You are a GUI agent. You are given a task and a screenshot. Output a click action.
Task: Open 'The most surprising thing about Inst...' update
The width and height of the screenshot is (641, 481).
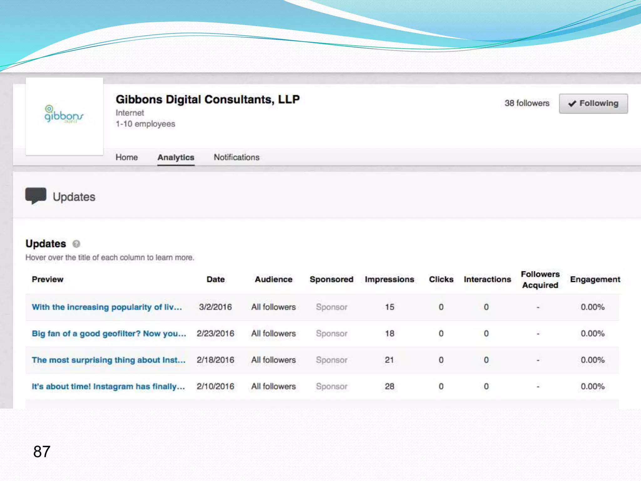click(108, 360)
